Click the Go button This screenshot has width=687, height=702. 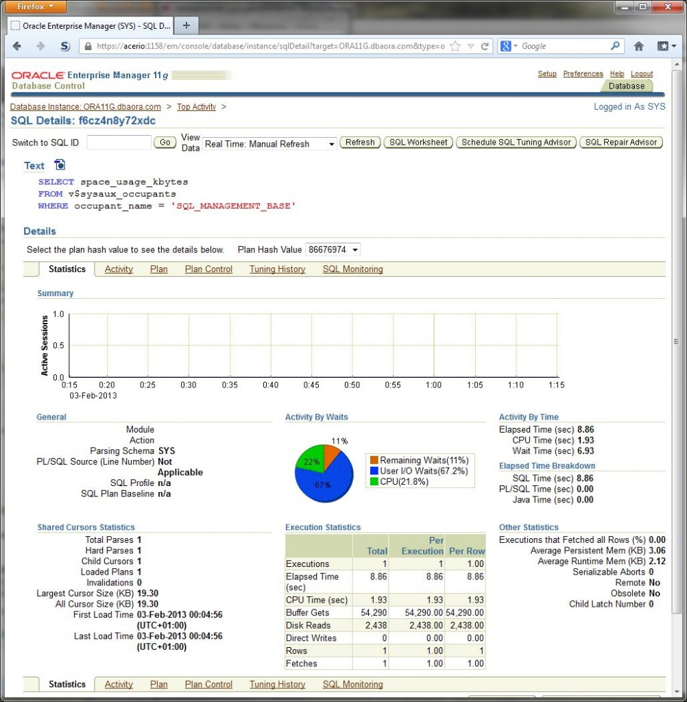(165, 143)
